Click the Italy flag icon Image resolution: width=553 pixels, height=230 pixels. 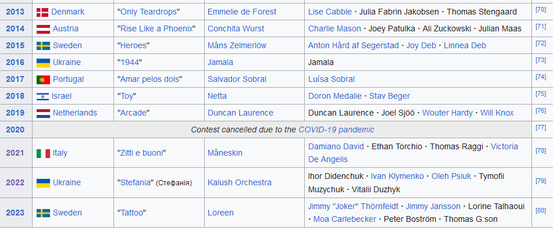[x=44, y=153]
